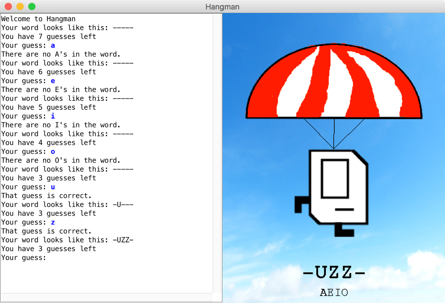Click the empty final 'Your guess:' prompt
Image resolution: width=445 pixels, height=303 pixels.
pos(24,258)
